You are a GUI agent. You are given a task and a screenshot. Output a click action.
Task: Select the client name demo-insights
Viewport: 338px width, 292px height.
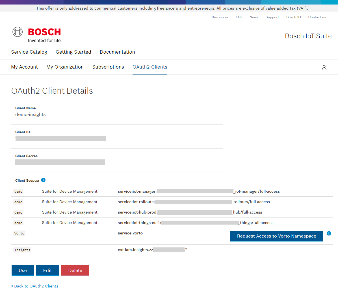tap(31, 115)
